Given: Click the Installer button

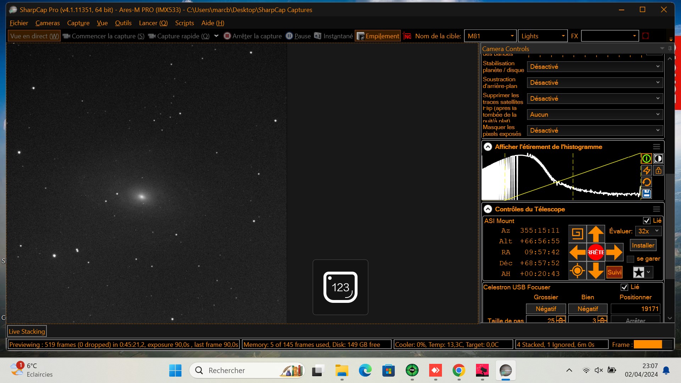Looking at the screenshot, I should (643, 245).
